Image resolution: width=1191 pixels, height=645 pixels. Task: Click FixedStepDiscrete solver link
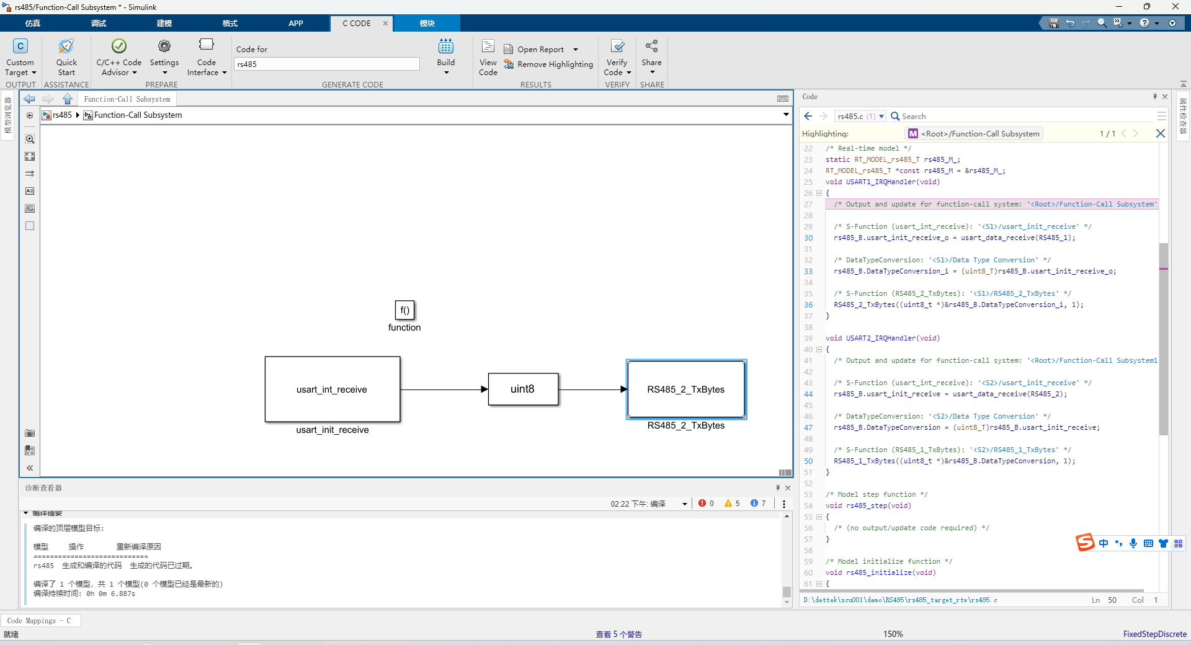(1154, 634)
